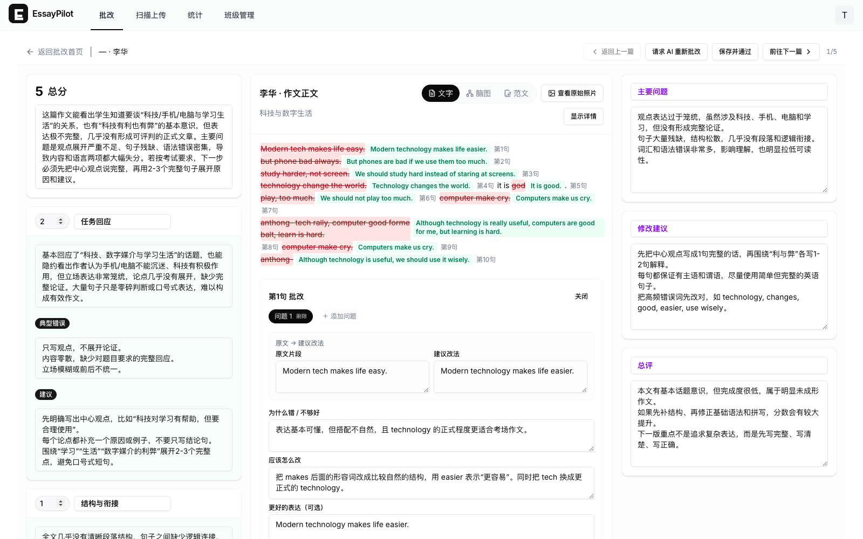Switch to the 范文 sample essay view
Viewport: 863px width, 539px height.
(x=516, y=93)
